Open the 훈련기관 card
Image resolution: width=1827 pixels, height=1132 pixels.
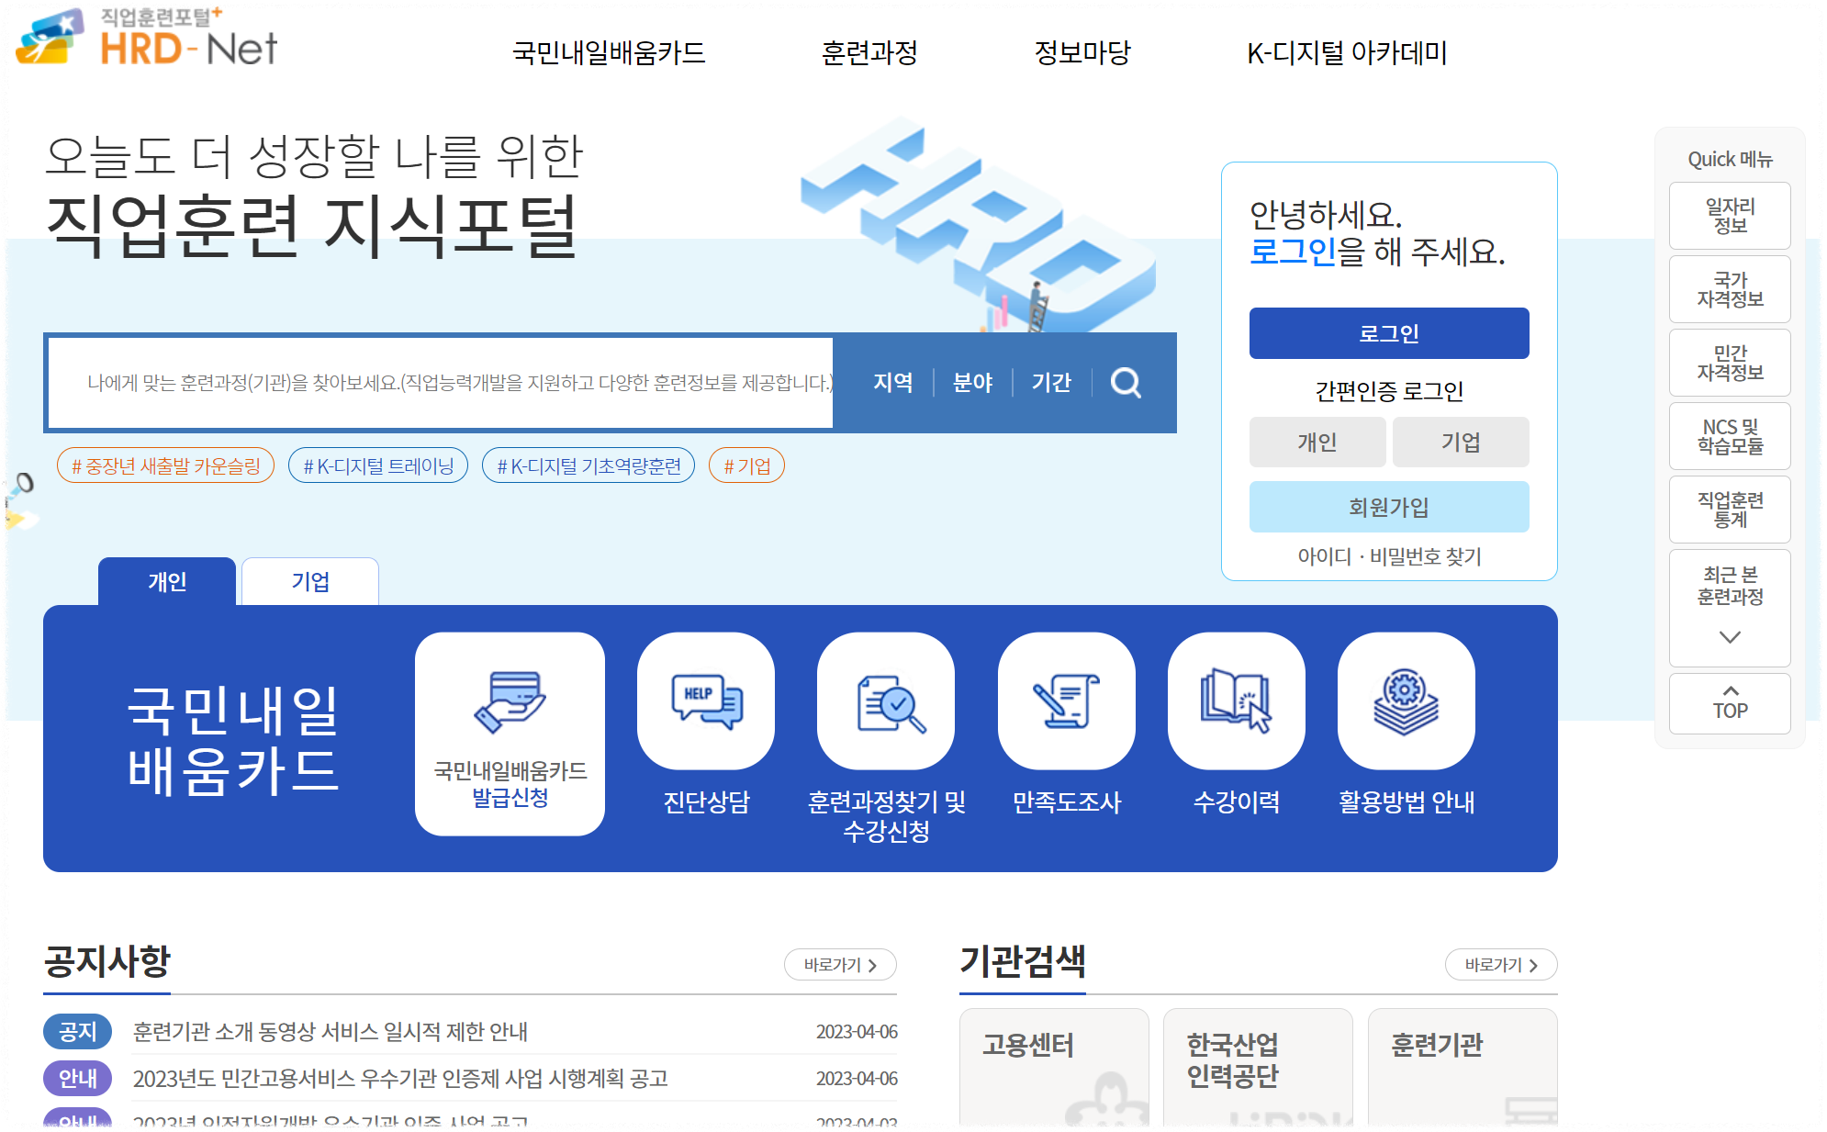pos(1463,1068)
